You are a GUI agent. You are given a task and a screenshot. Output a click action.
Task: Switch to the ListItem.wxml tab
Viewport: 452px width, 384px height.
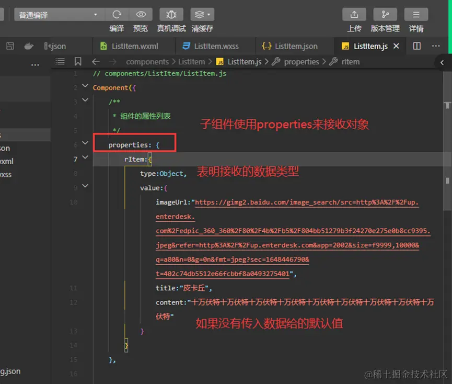point(134,46)
